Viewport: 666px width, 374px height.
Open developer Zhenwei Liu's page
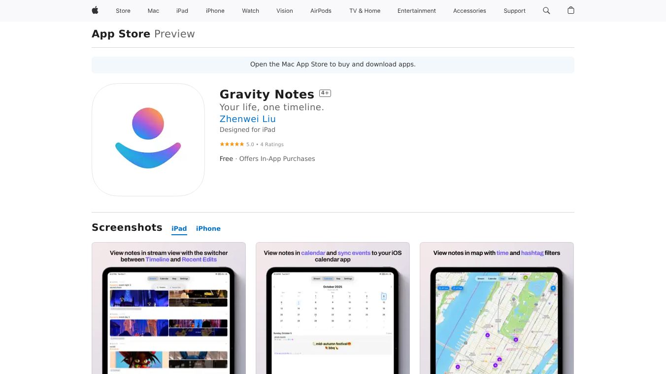(248, 119)
